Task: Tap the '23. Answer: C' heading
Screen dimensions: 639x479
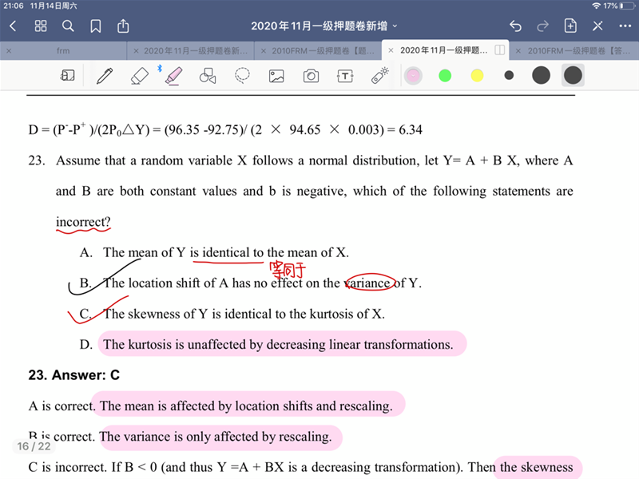Action: tap(73, 374)
